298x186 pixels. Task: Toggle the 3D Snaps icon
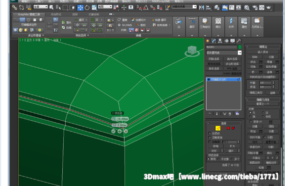[x=139, y=7]
